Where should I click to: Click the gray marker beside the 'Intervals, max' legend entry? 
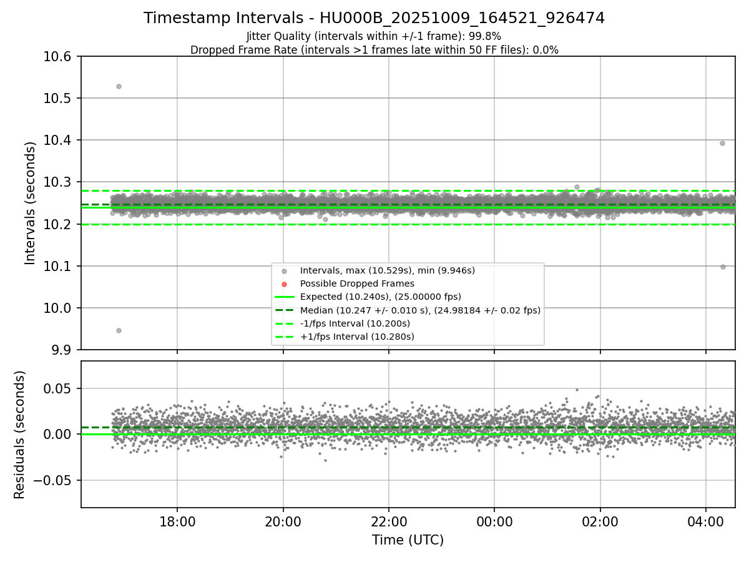pyautogui.click(x=284, y=271)
